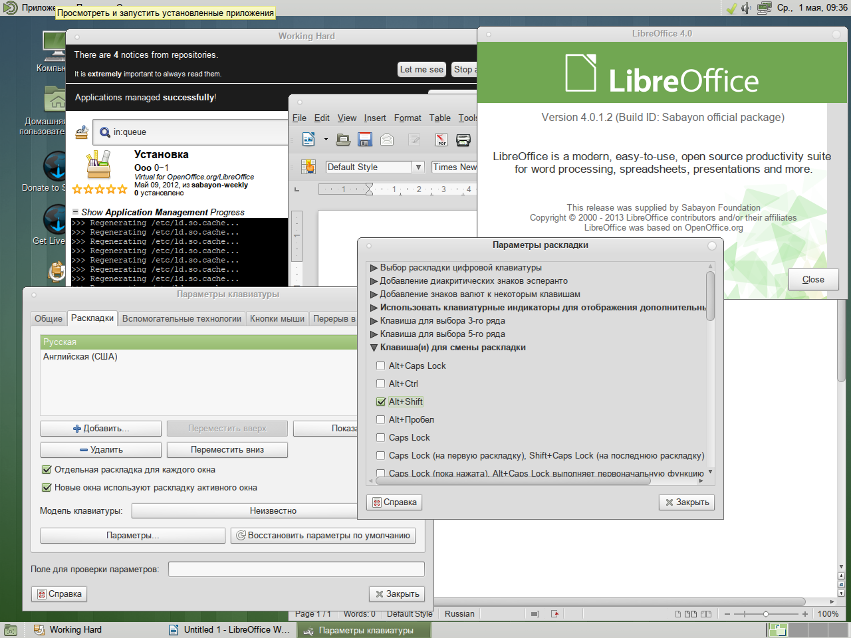Image resolution: width=851 pixels, height=638 pixels.
Task: Click the Export as PDF icon in Writer
Action: [441, 140]
